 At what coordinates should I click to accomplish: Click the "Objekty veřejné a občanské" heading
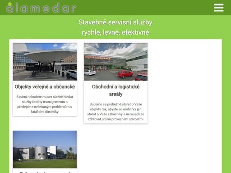point(45,87)
